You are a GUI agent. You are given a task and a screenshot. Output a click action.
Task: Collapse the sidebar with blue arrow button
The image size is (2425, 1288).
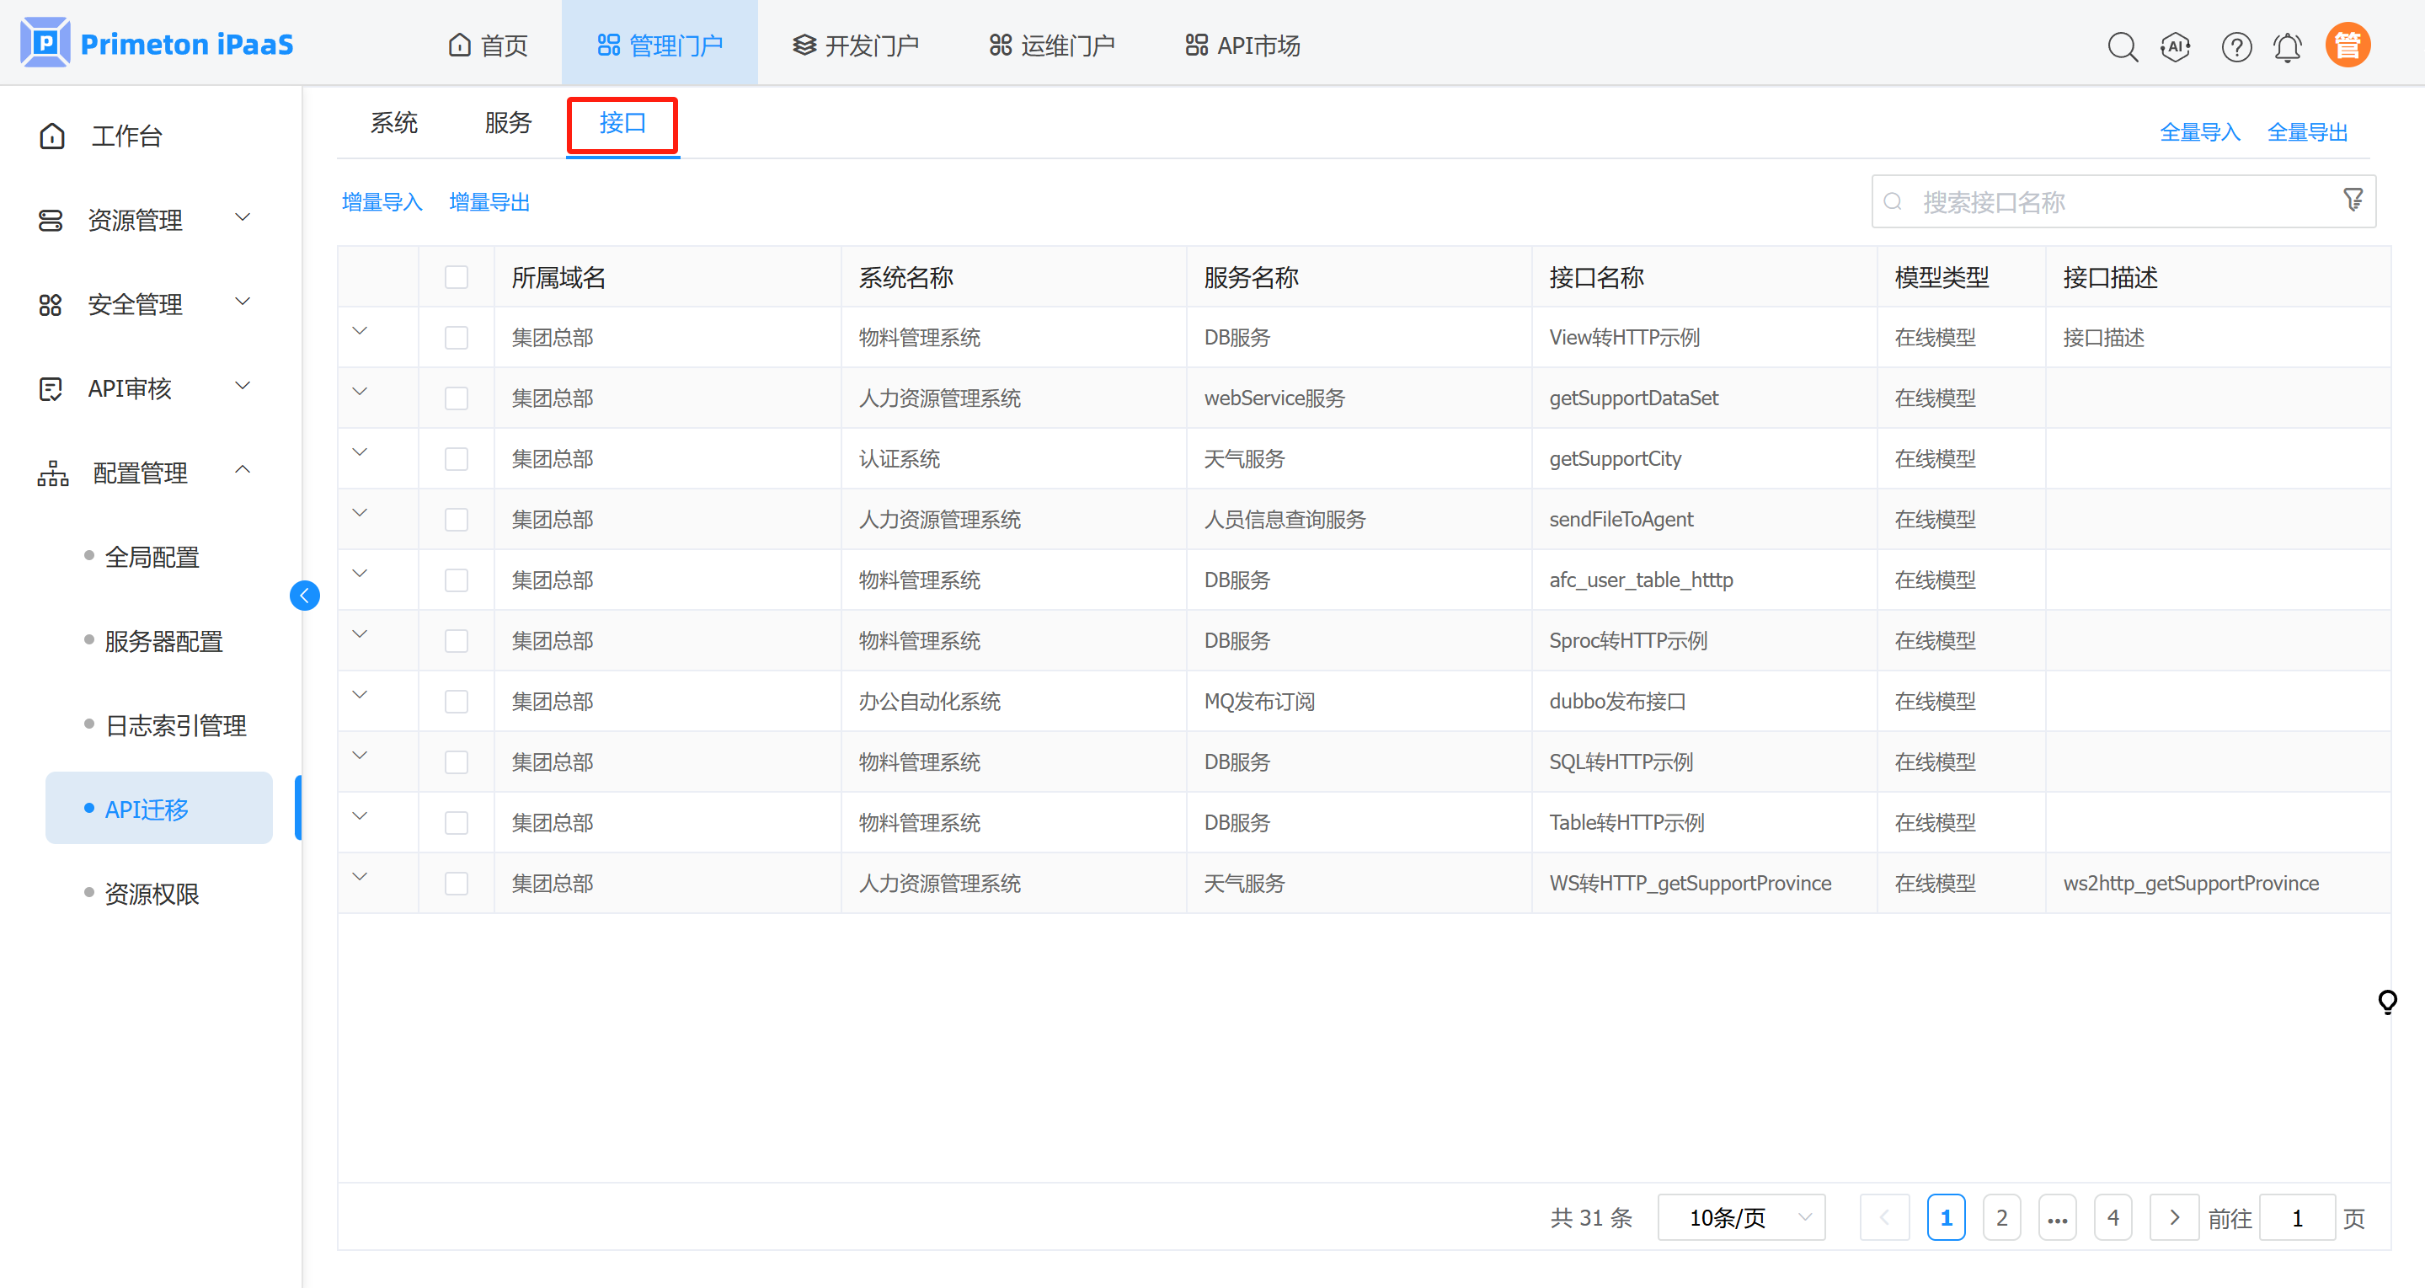pos(304,595)
